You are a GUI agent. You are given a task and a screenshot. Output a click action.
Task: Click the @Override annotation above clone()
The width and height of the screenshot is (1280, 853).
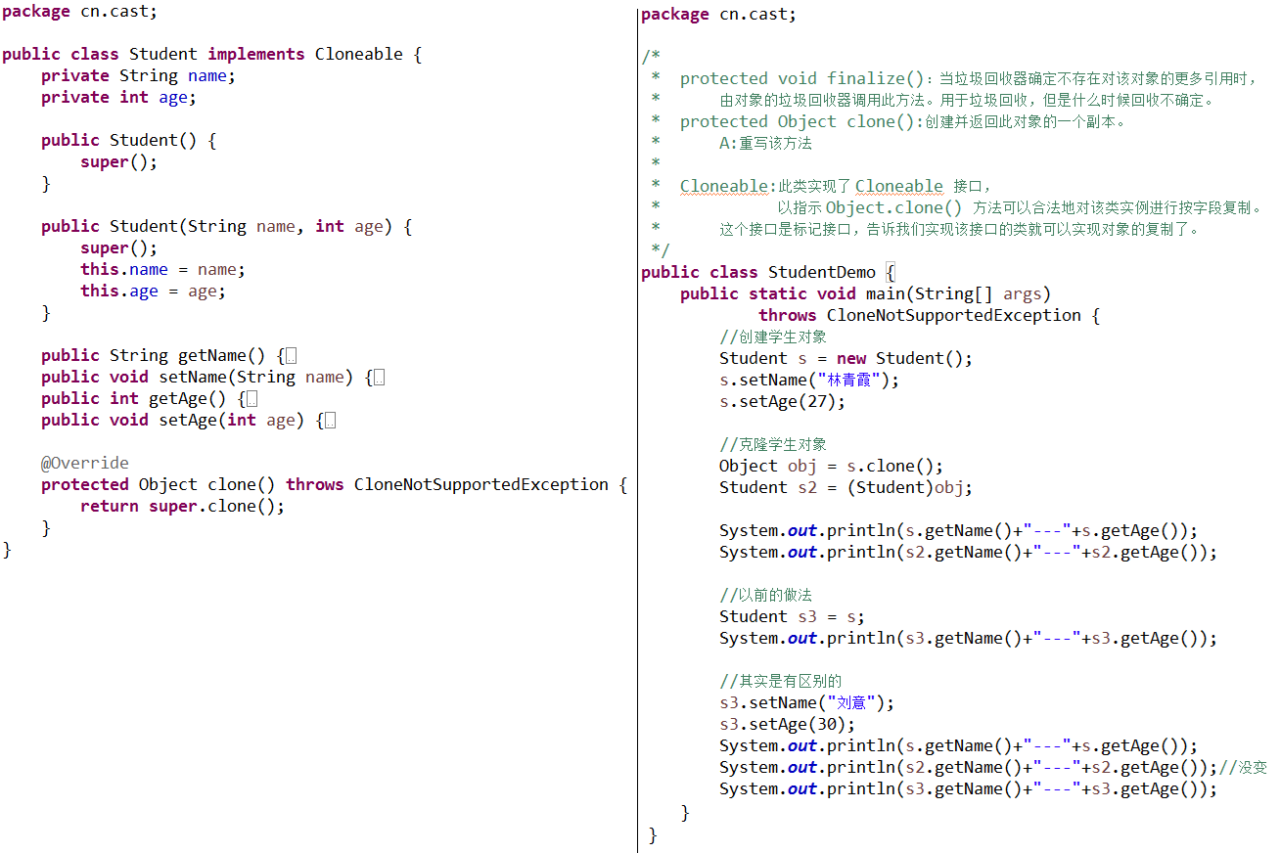pyautogui.click(x=84, y=463)
